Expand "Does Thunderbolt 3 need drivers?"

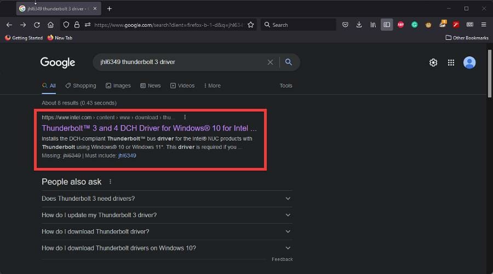click(x=167, y=199)
